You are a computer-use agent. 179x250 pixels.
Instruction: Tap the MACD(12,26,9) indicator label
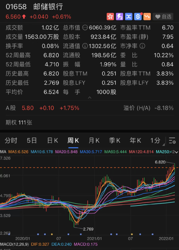click(x=14, y=244)
